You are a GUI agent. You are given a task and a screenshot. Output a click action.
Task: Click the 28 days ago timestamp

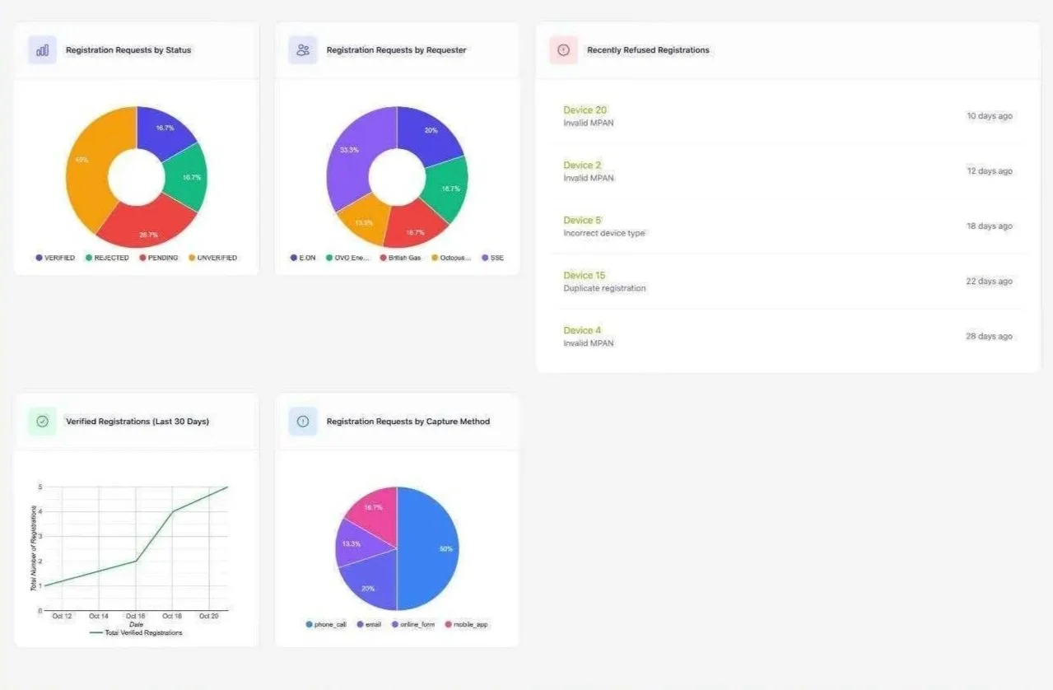click(x=990, y=337)
